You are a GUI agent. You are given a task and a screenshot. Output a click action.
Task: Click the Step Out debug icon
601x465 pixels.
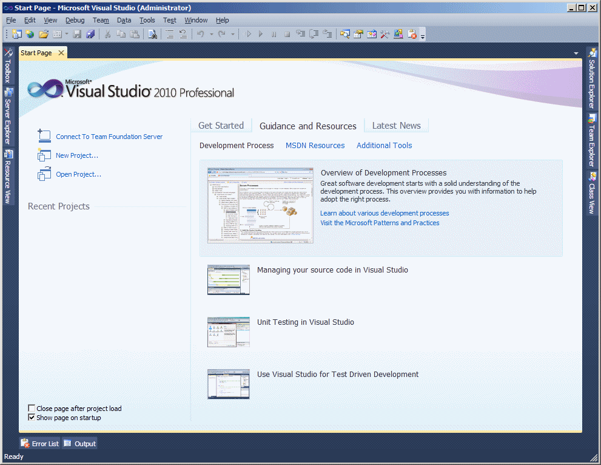pyautogui.click(x=327, y=34)
